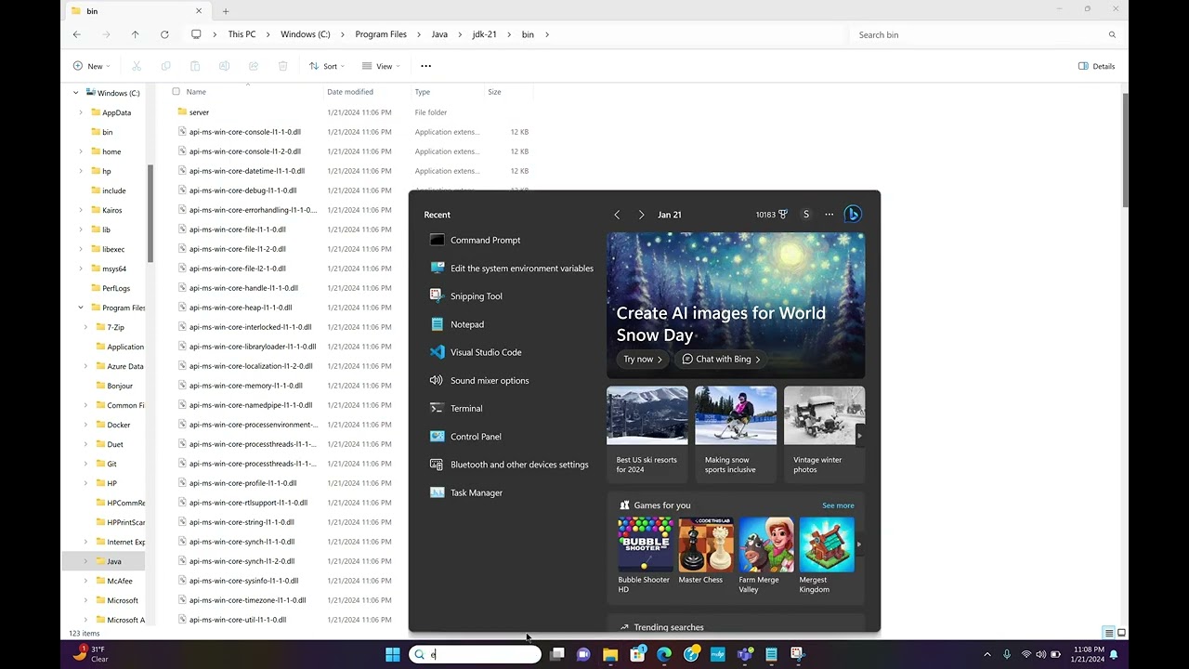This screenshot has width=1189, height=669.
Task: Click Chat with Bing button
Action: (721, 359)
